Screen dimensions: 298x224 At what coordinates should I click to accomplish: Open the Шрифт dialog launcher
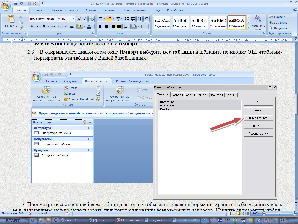93,33
